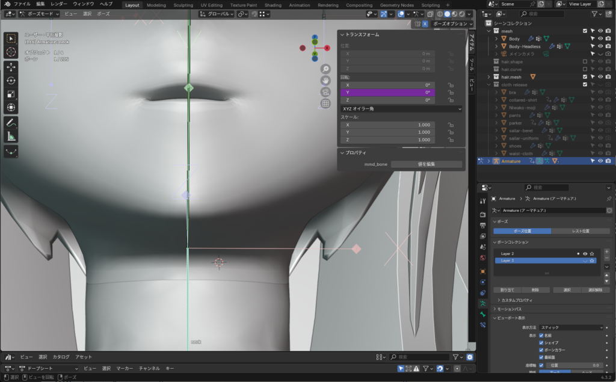The height and width of the screenshot is (382, 616).
Task: Open the ポーズモード mode dropdown
Action: [39, 13]
